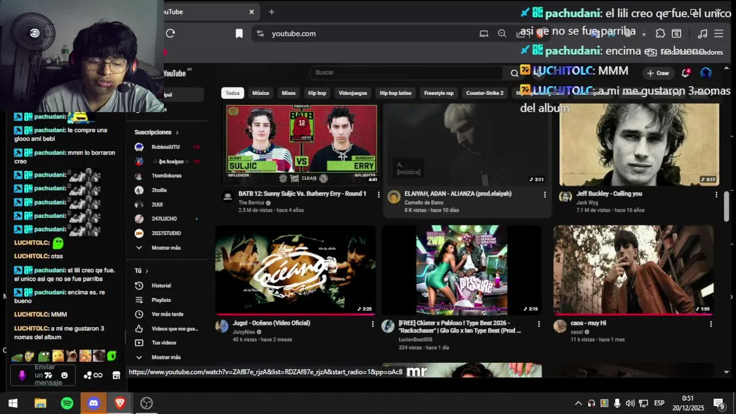Click the youtube.com address bar
Viewport: 736px width, 414px height.
point(368,33)
